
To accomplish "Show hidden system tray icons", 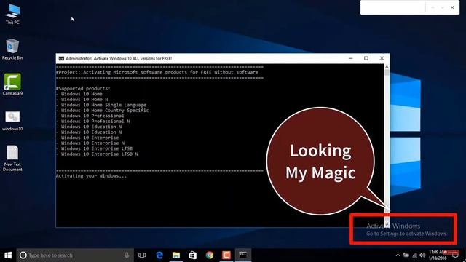I will coord(398,255).
